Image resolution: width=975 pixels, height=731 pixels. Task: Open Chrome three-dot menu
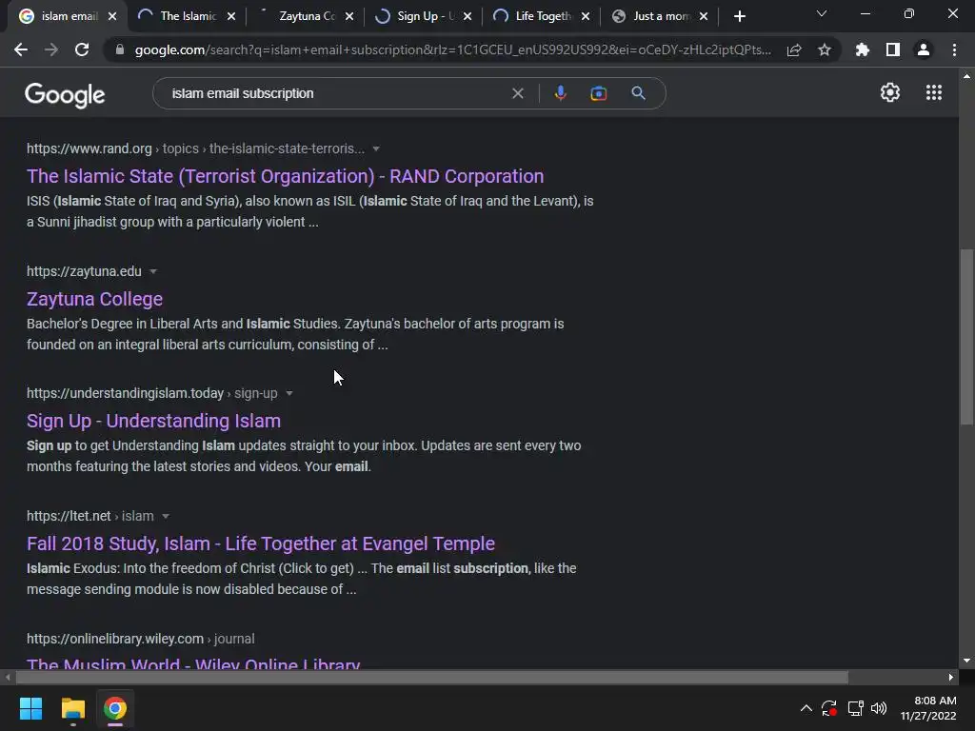[954, 49]
